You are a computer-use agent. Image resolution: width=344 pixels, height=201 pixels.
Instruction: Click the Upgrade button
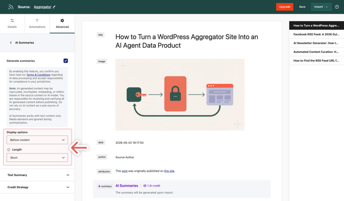(285, 7)
